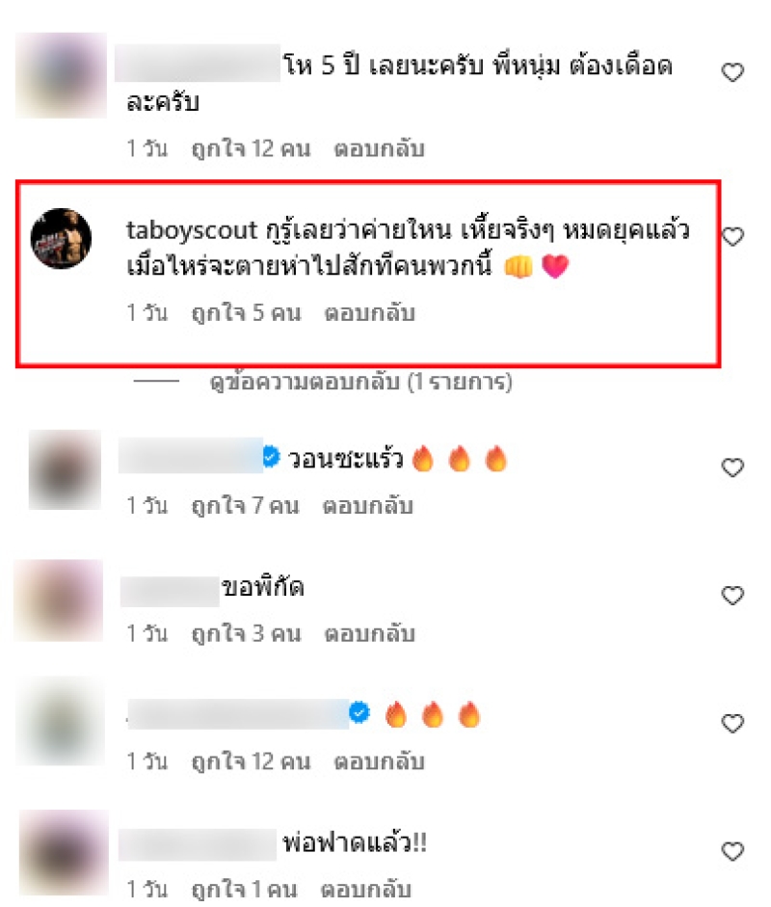Reply to the 5 ปี comment via ตอบกลับ

point(380,149)
